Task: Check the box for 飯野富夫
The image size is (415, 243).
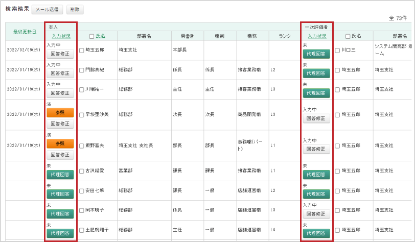Action: [82, 145]
